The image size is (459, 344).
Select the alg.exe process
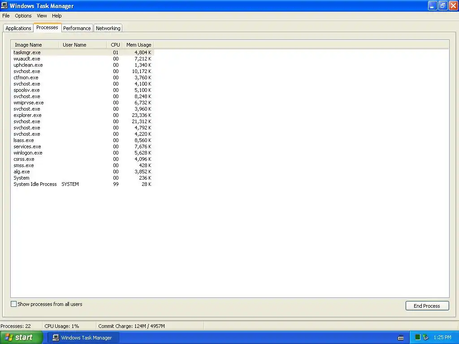coord(82,172)
